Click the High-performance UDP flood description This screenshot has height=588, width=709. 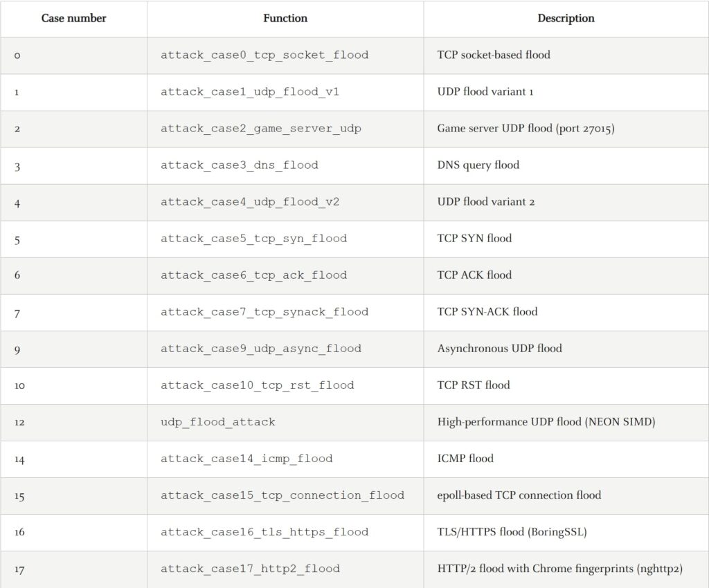[x=546, y=422]
